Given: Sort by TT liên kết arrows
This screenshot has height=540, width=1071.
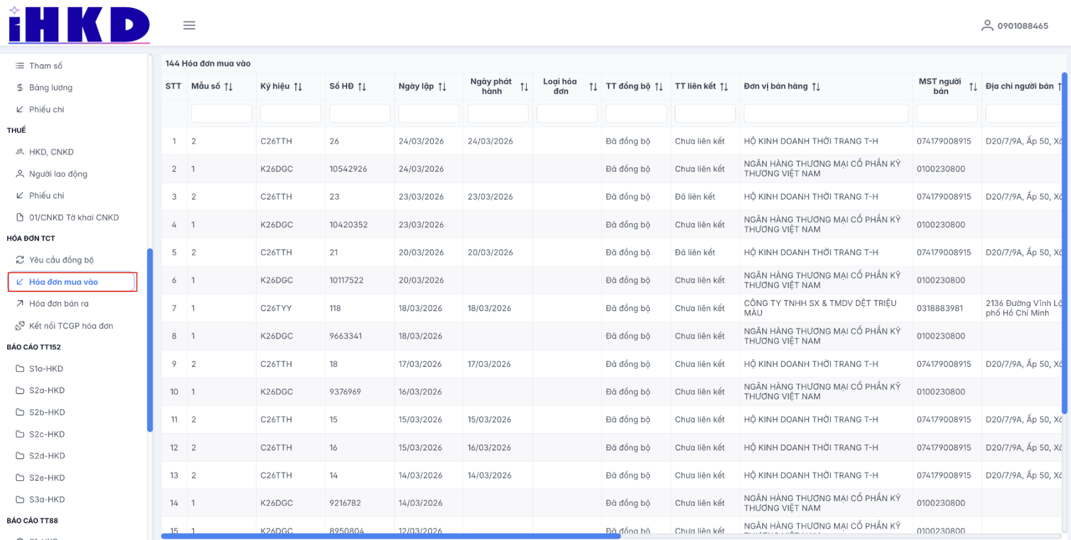Looking at the screenshot, I should [x=724, y=87].
